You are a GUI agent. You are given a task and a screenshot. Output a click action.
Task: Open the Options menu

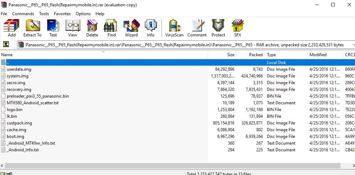tap(83, 14)
